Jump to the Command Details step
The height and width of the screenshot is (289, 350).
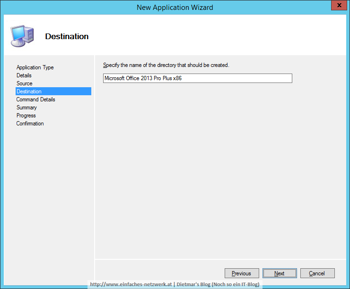tap(36, 99)
